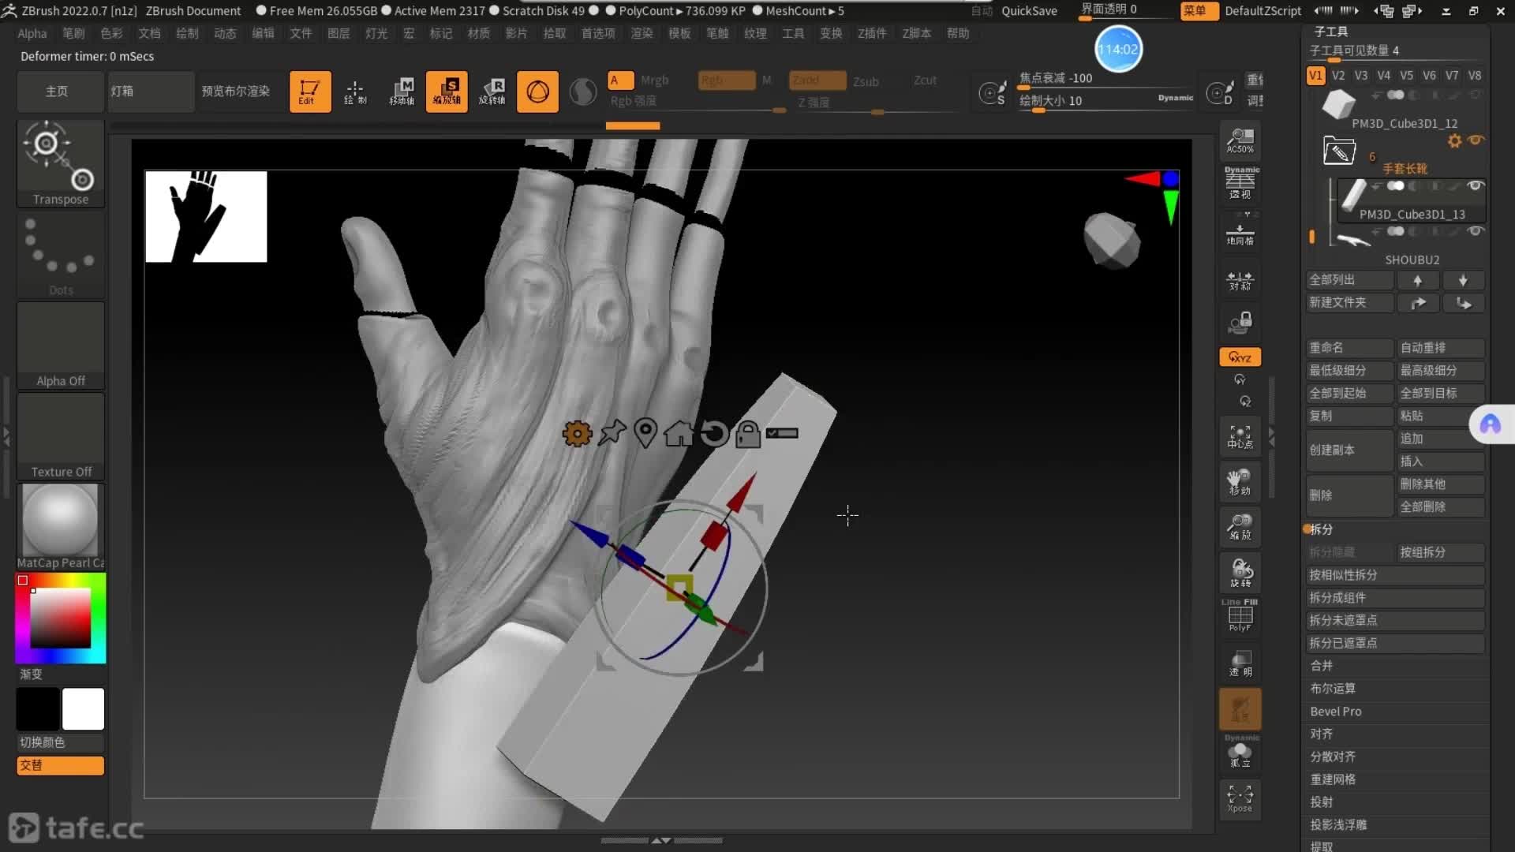Toggle visibility of the 手套长靴 folder
This screenshot has width=1515, height=852.
pos(1476,140)
